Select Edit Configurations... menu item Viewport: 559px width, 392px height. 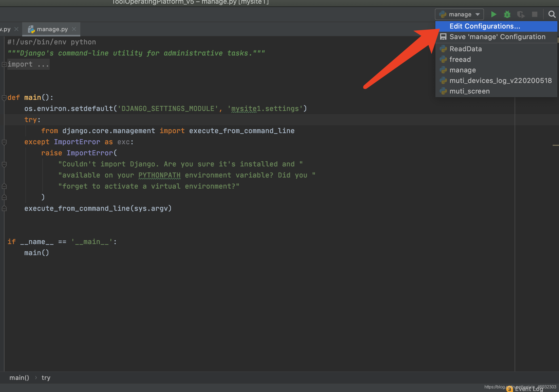pyautogui.click(x=485, y=26)
